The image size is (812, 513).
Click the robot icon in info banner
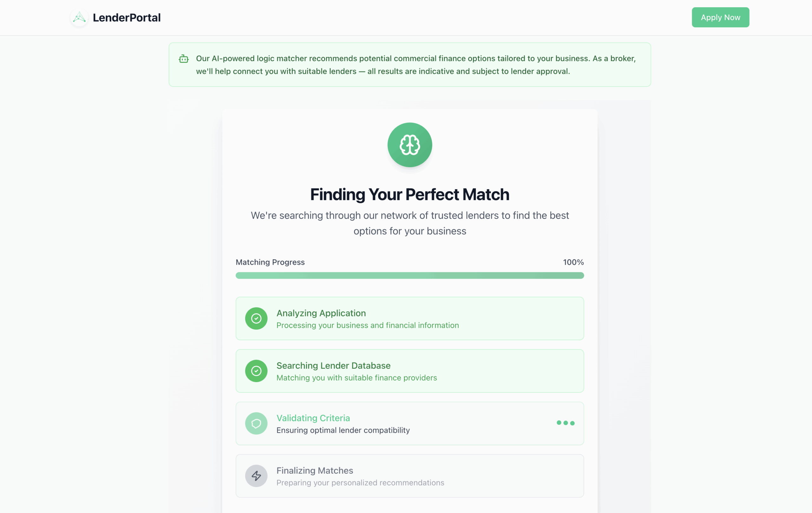pyautogui.click(x=183, y=59)
